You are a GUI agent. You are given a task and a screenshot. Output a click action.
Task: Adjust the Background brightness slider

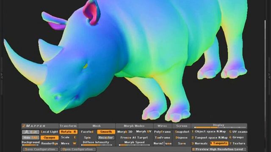coord(30,145)
